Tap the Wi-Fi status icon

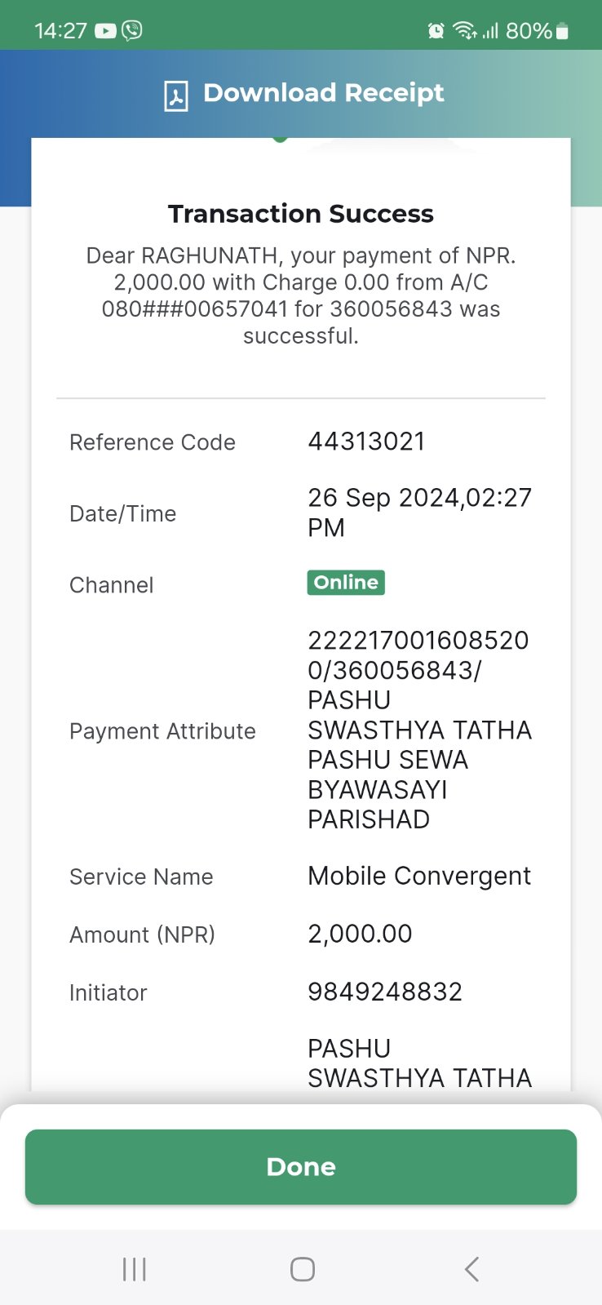click(465, 31)
